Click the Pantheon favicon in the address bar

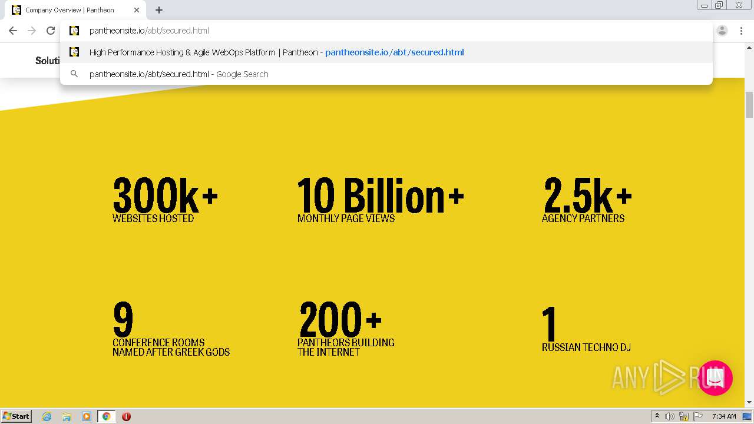[74, 31]
